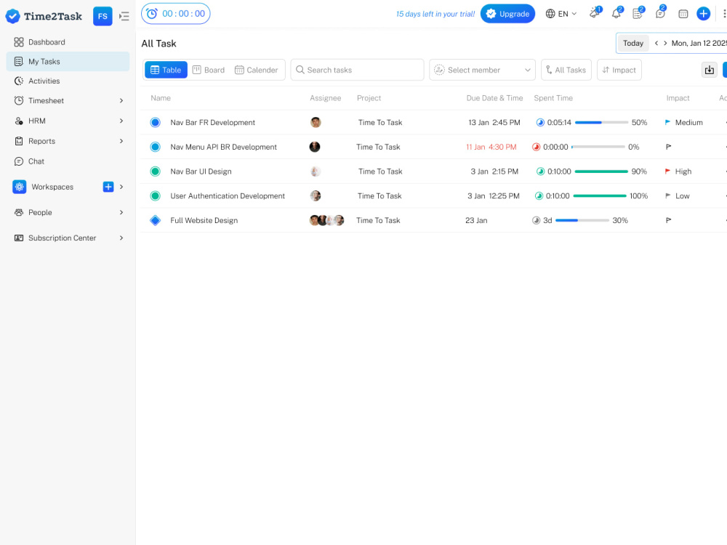
Task: Go to next date with right chevron
Action: point(665,43)
